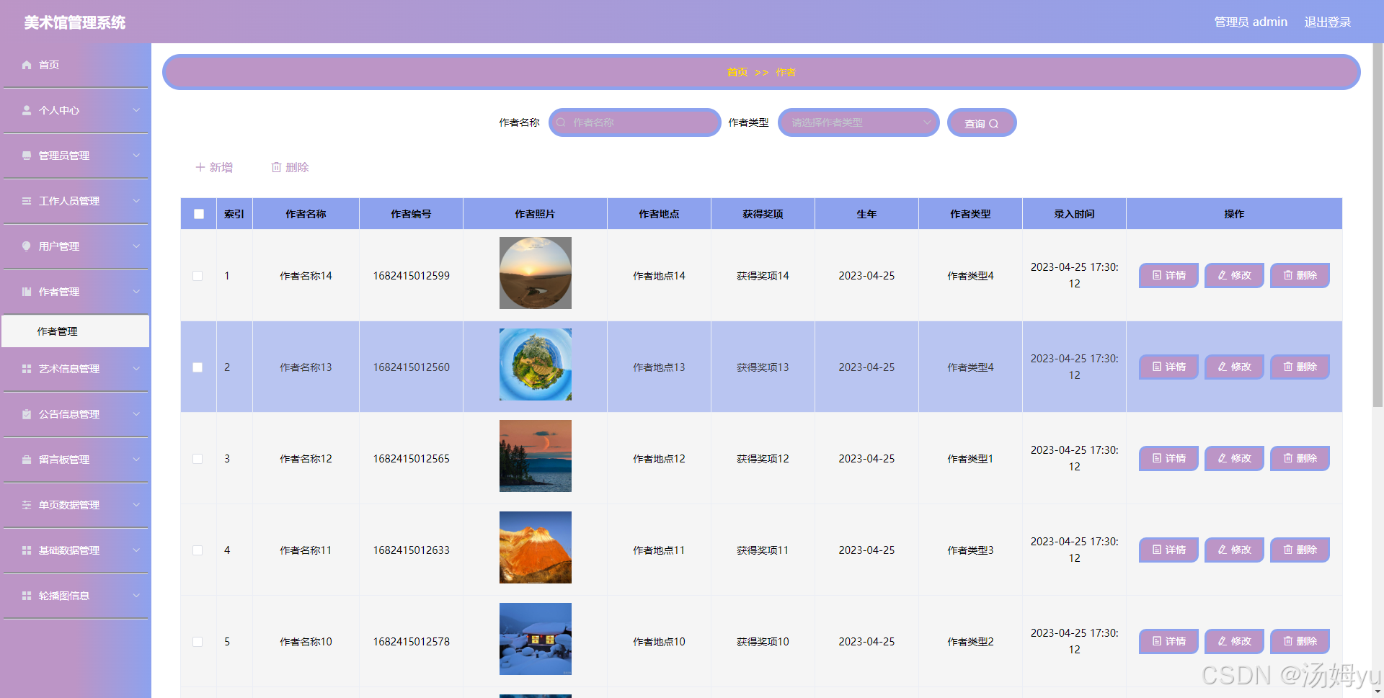Screen dimensions: 1384x698
Task: Click the 单页数据管理 icon
Action: [27, 505]
